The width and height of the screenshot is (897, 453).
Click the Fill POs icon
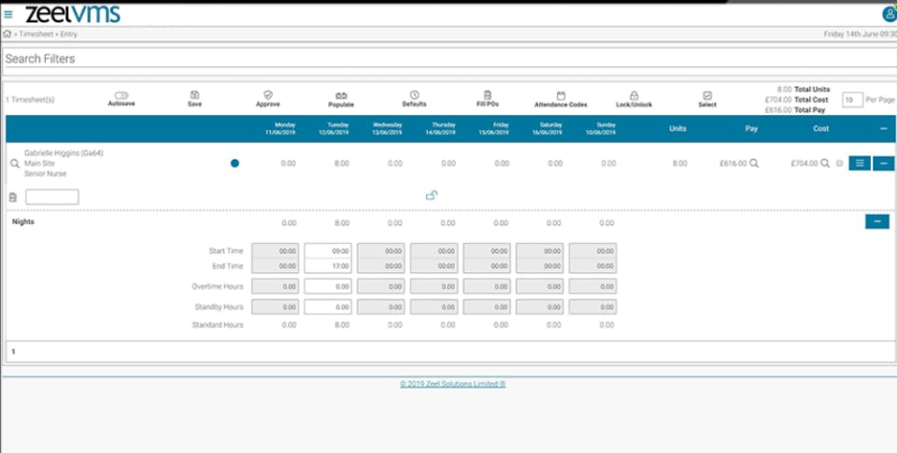(x=488, y=95)
